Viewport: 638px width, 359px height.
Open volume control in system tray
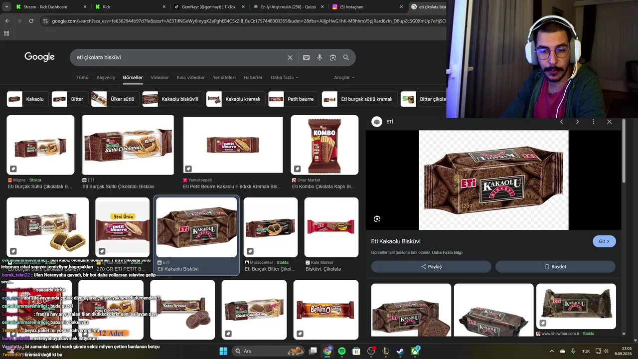[x=606, y=351]
